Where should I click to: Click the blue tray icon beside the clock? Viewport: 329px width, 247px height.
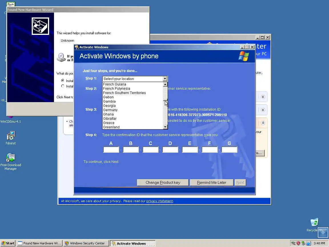point(308,243)
